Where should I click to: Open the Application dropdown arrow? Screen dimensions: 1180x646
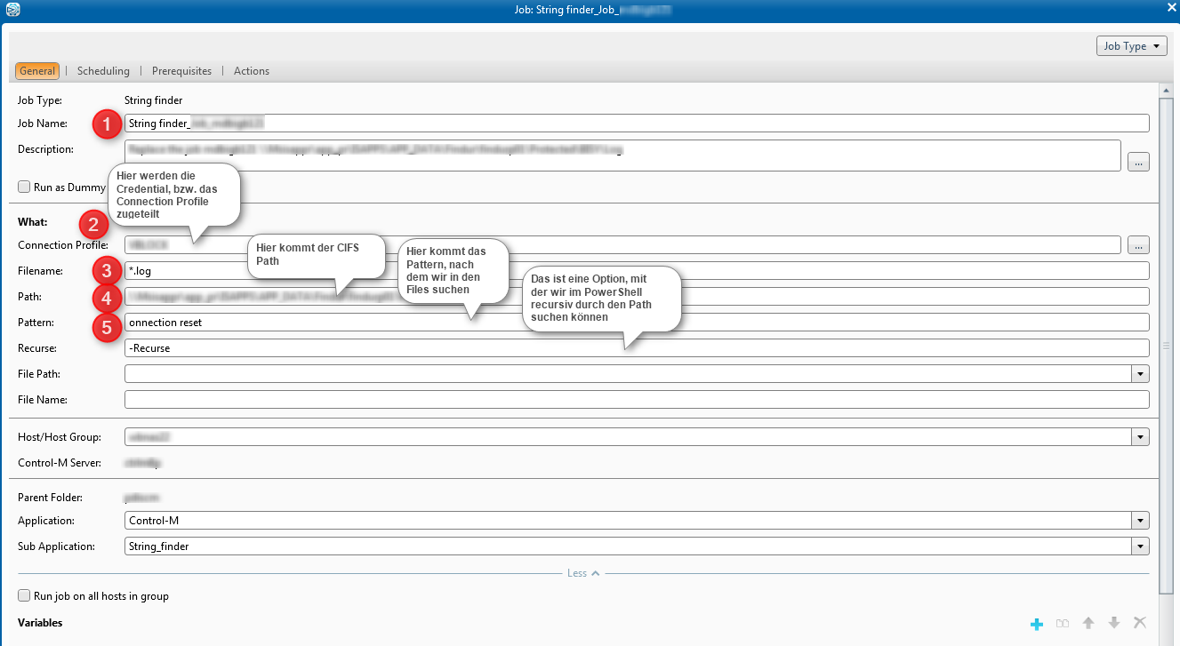pos(1140,521)
